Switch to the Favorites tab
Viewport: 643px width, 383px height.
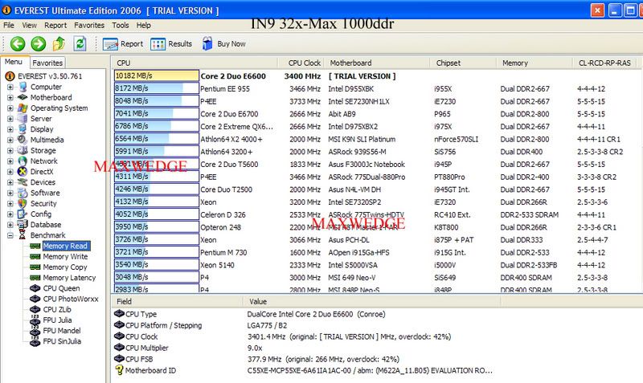(x=47, y=63)
